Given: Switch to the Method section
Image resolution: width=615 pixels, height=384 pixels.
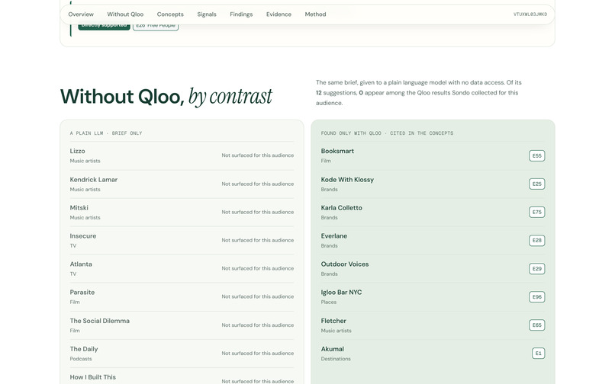Looking at the screenshot, I should pos(315,14).
